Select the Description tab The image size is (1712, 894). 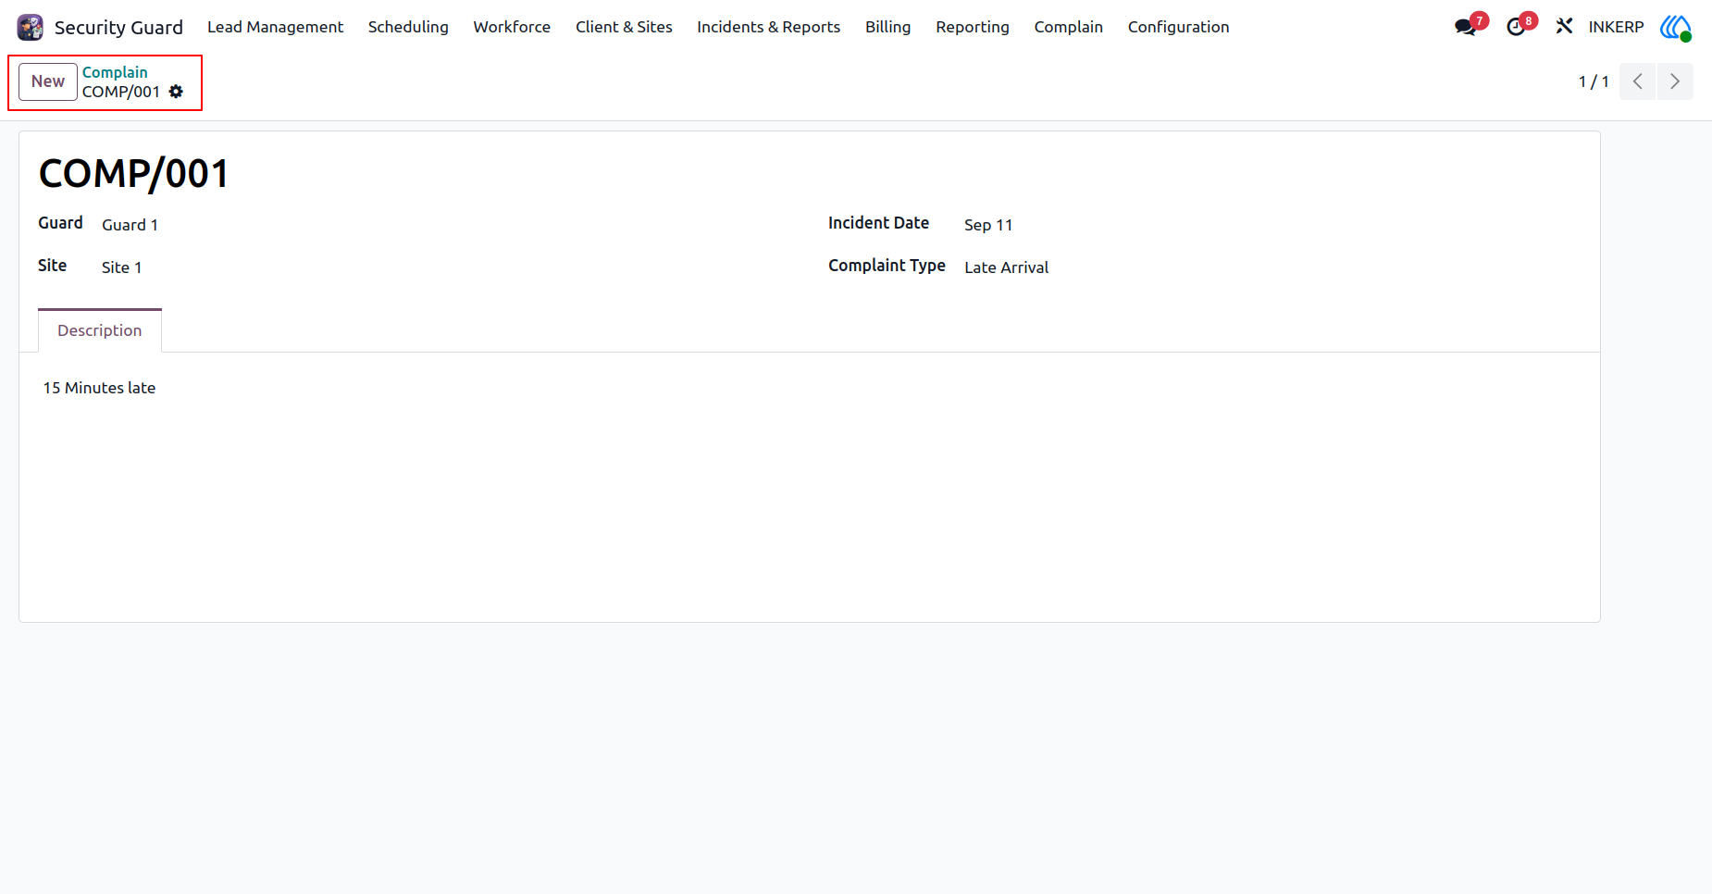tap(100, 330)
